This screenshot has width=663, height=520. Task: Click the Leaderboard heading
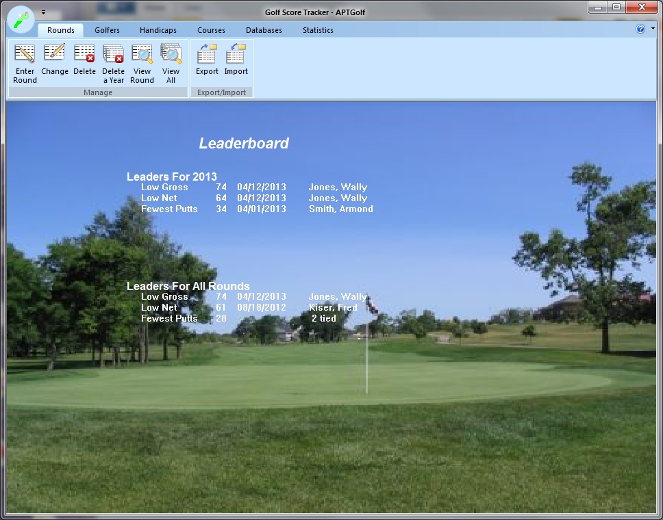(x=244, y=143)
